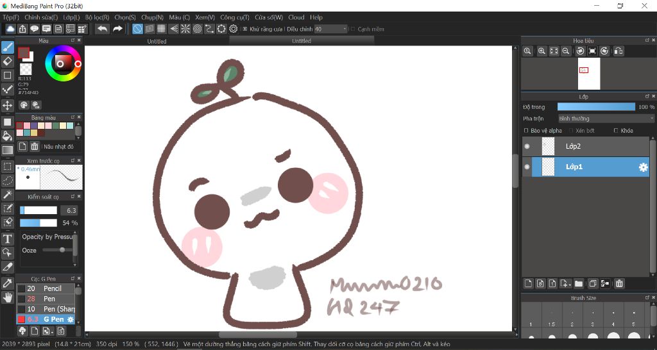
Task: Zoom out in the navigator panel
Action: coord(566,51)
